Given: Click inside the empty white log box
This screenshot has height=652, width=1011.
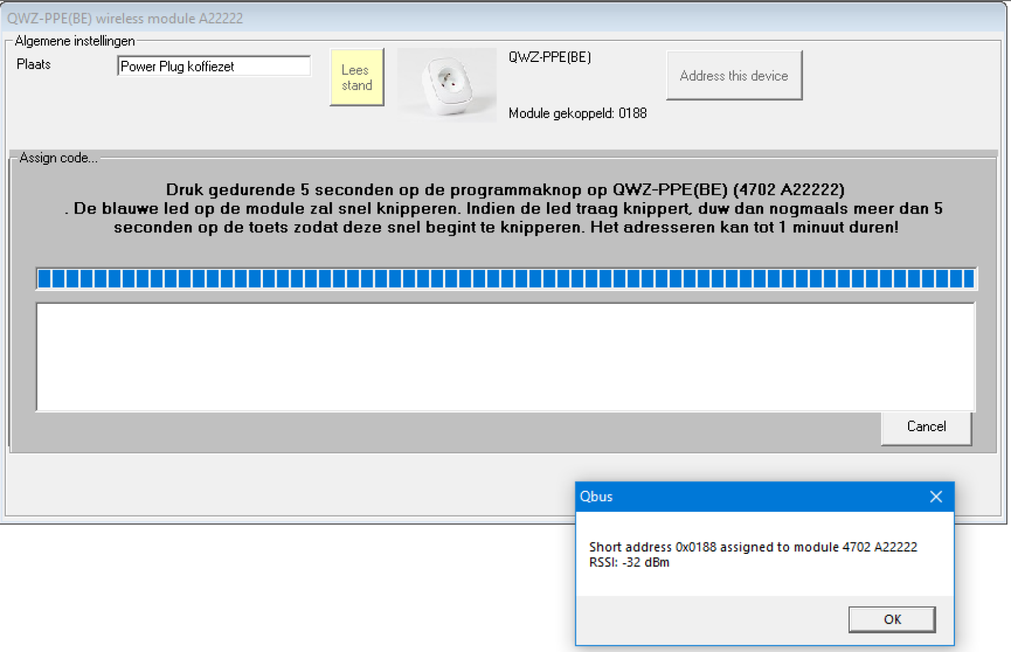Looking at the screenshot, I should (505, 357).
